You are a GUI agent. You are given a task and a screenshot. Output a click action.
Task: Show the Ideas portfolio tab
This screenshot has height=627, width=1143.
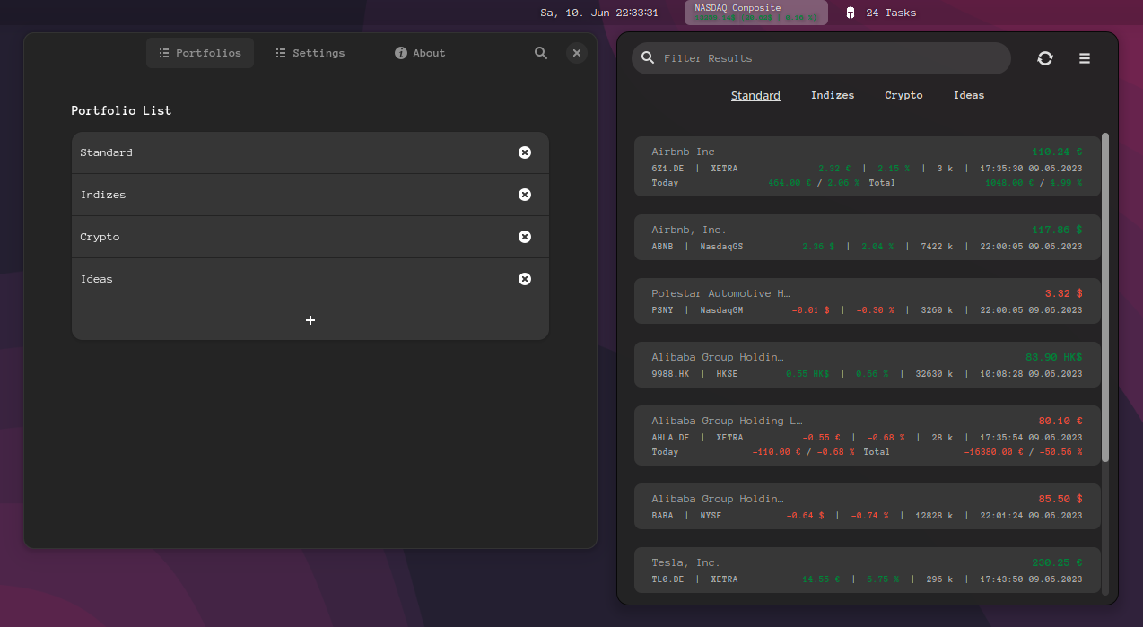click(x=969, y=95)
